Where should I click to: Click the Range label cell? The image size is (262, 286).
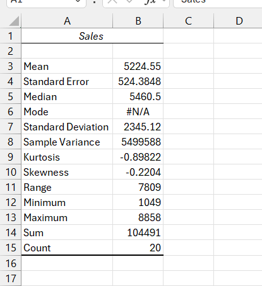click(x=67, y=187)
